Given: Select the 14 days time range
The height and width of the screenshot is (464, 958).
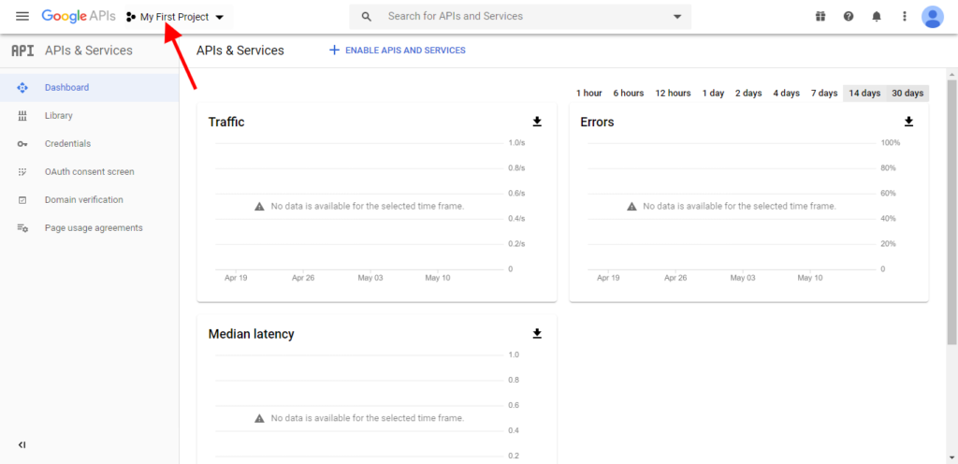Looking at the screenshot, I should click(x=864, y=94).
